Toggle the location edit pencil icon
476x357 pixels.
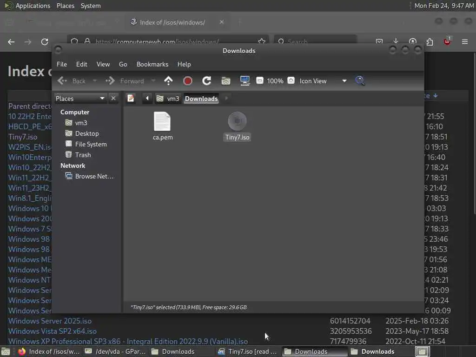coord(131,99)
